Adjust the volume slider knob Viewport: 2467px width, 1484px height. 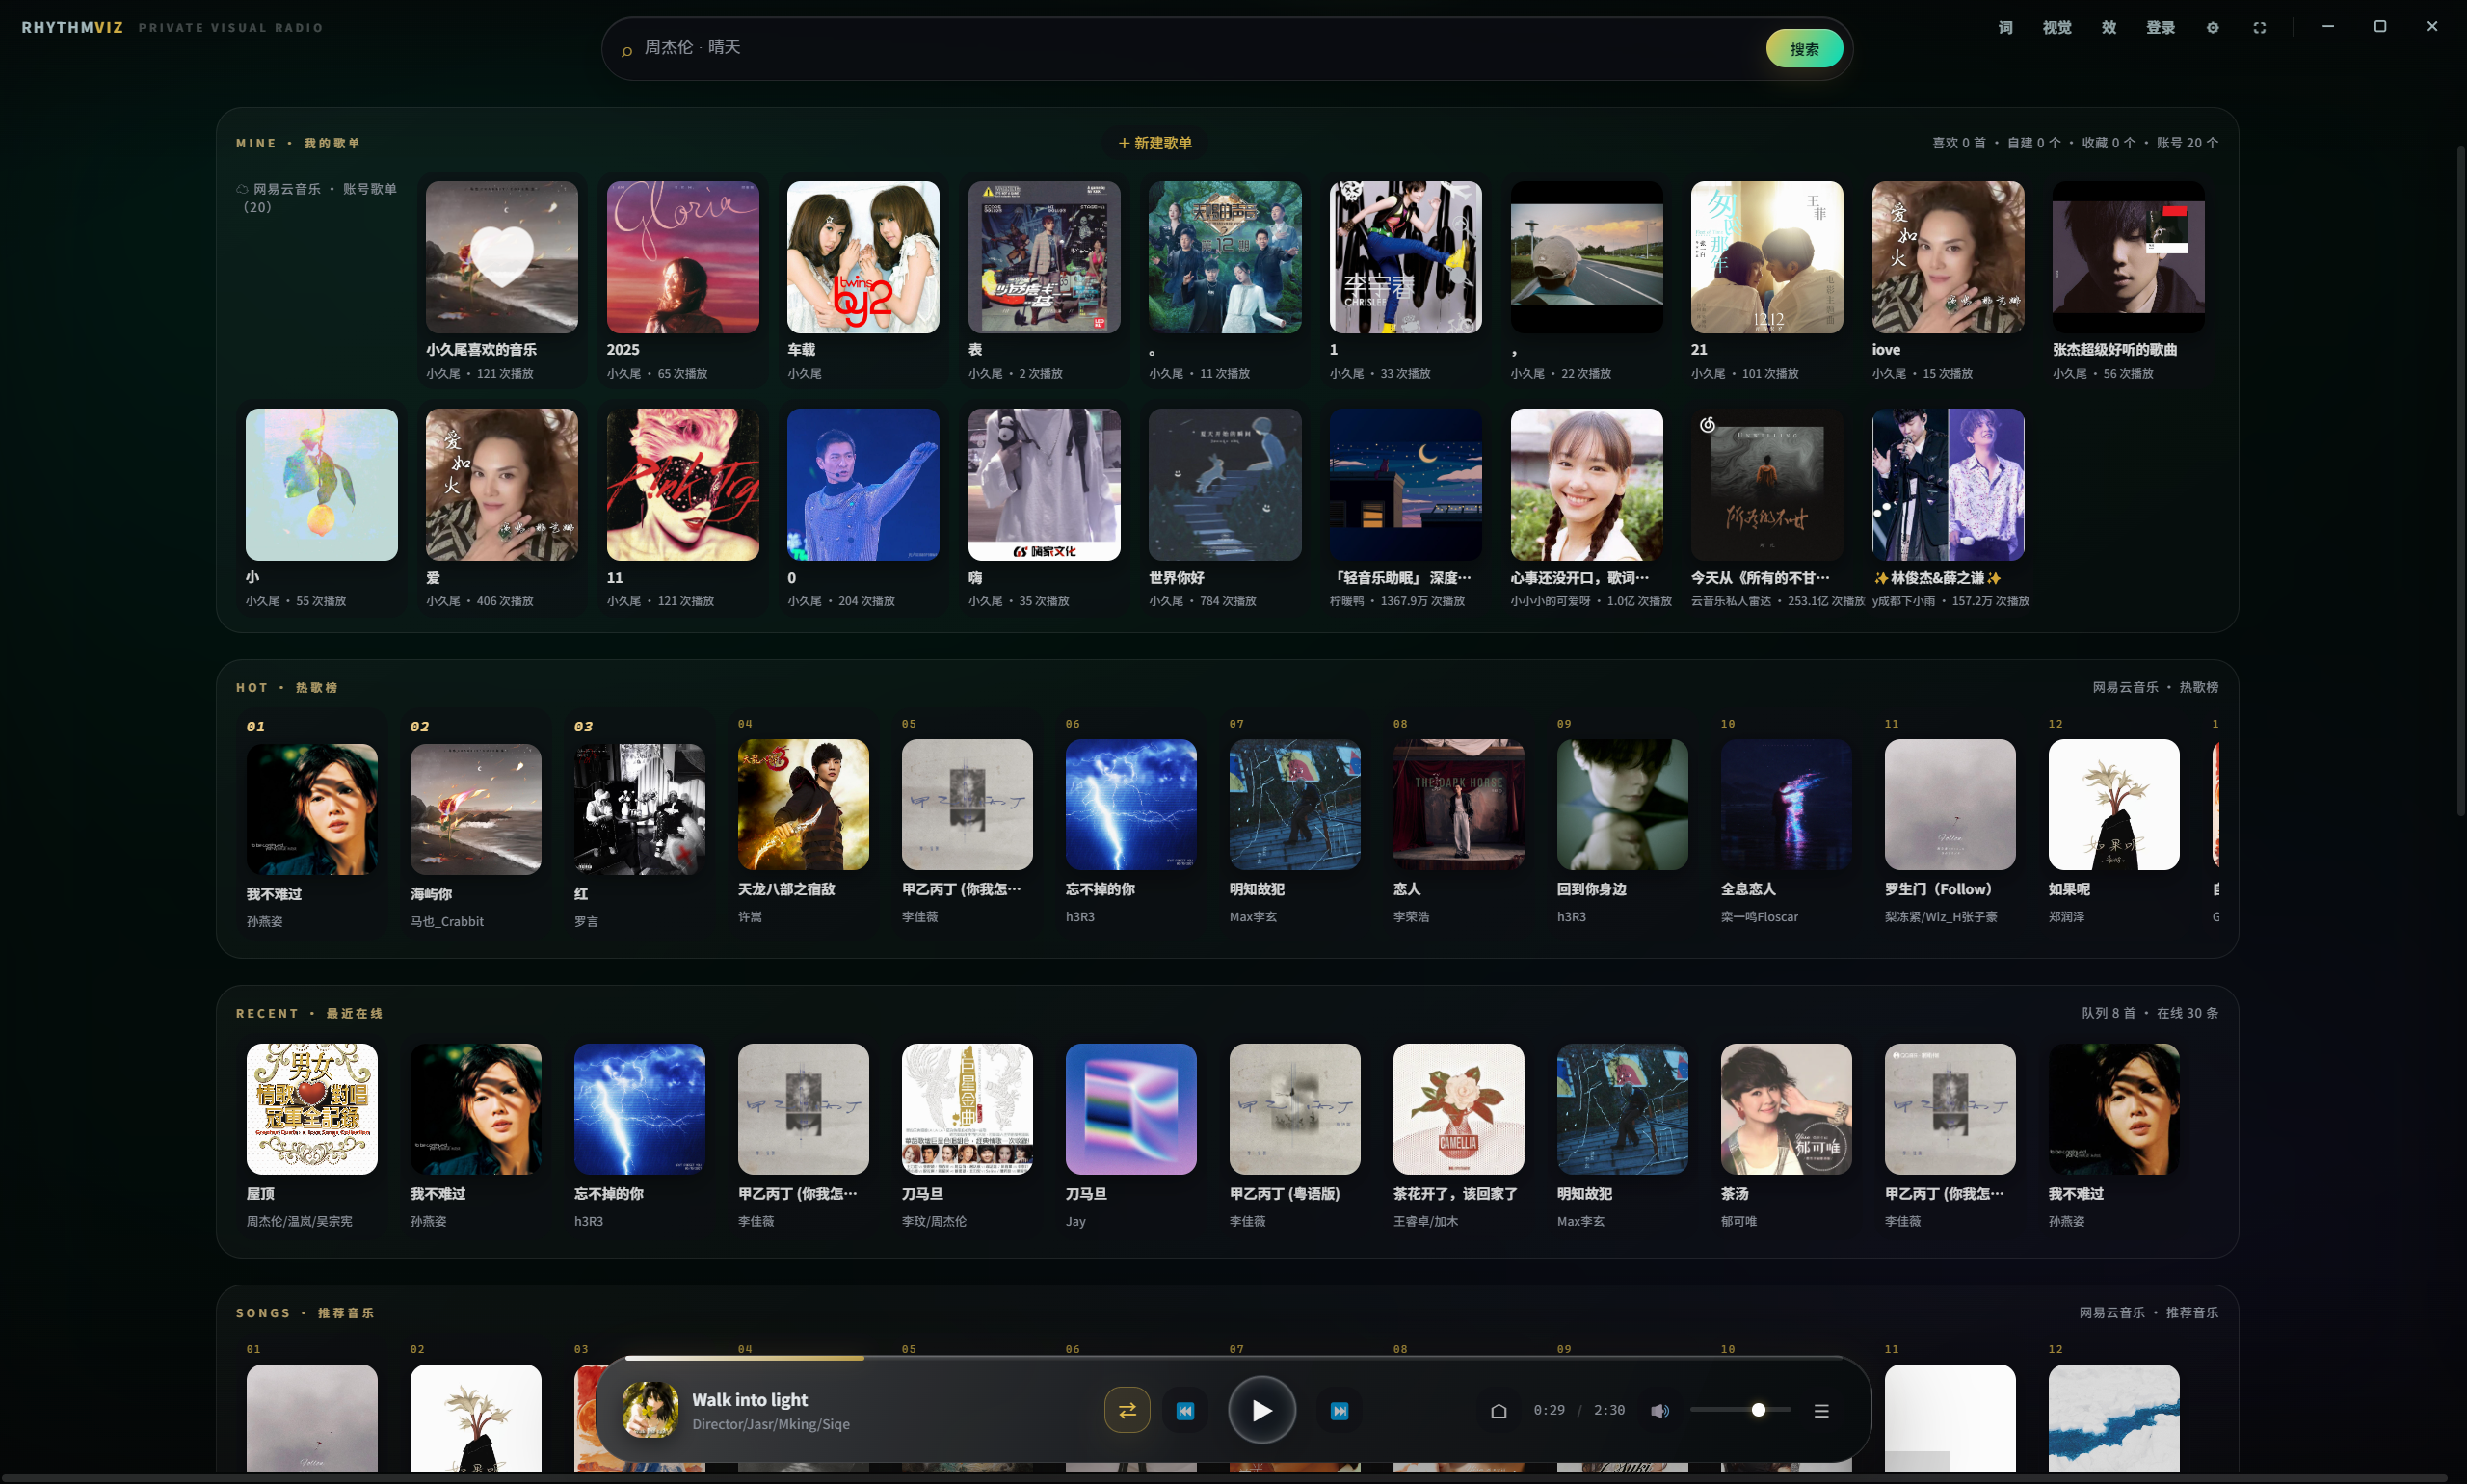(1758, 1410)
